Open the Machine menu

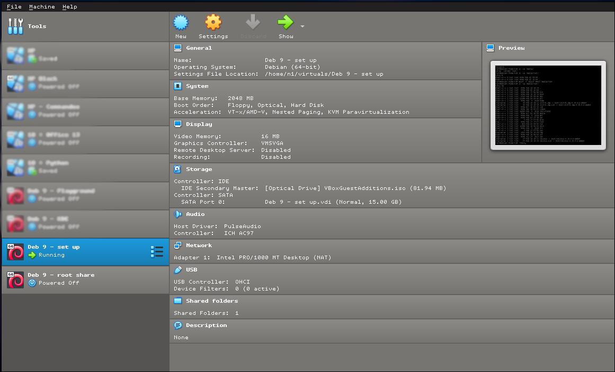pyautogui.click(x=42, y=7)
